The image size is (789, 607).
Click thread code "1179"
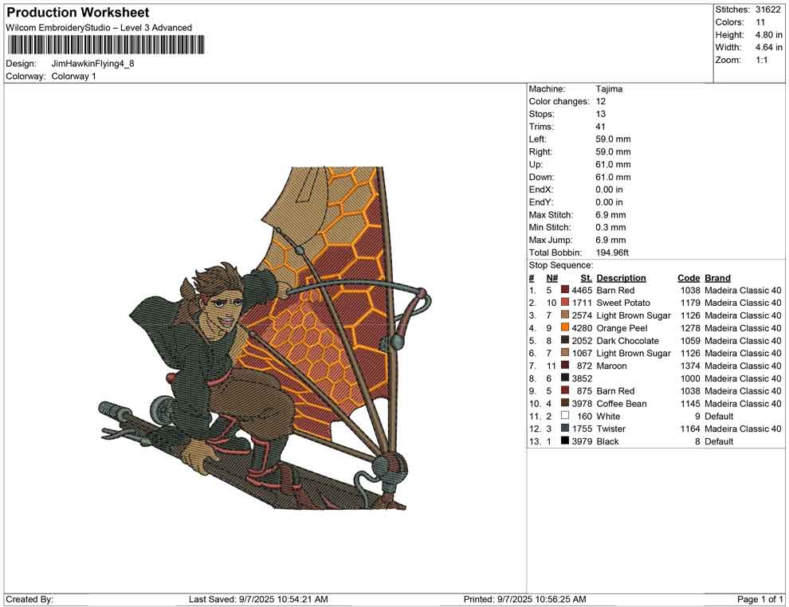tap(690, 303)
